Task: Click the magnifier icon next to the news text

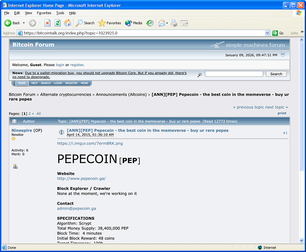Action: click(x=199, y=75)
